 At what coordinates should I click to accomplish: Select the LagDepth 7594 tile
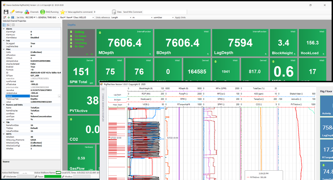[240, 43]
